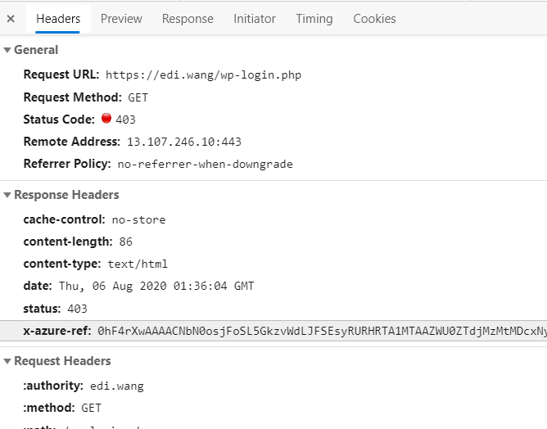Viewport: 547px width, 429px height.
Task: Click the Referrer Policy value
Action: pyautogui.click(x=205, y=164)
